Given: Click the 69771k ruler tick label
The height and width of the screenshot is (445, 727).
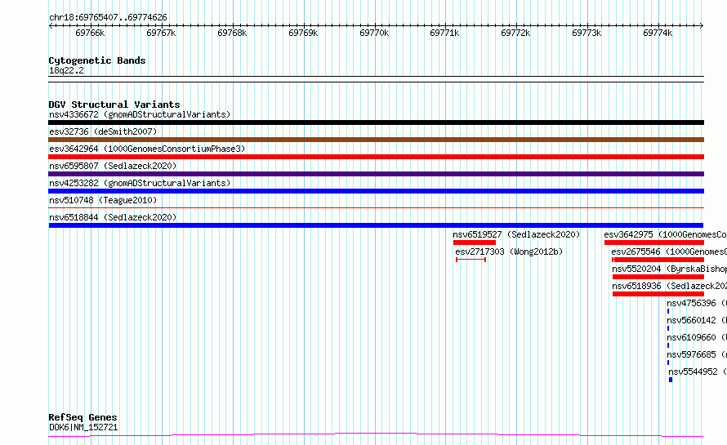Looking at the screenshot, I should pyautogui.click(x=444, y=33).
